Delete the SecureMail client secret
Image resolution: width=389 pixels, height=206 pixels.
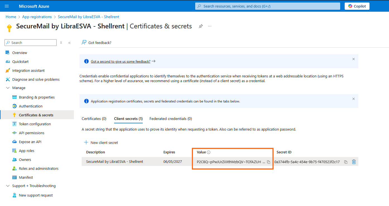pyautogui.click(x=354, y=162)
